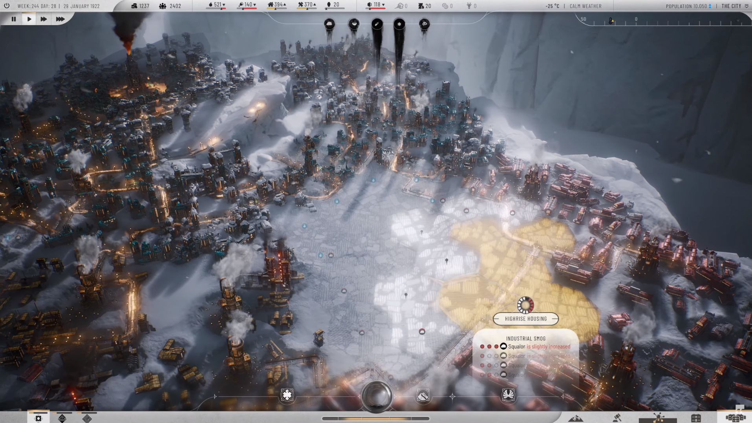Open the materials resource showing 370
This screenshot has width=752, height=423.
click(x=307, y=5)
